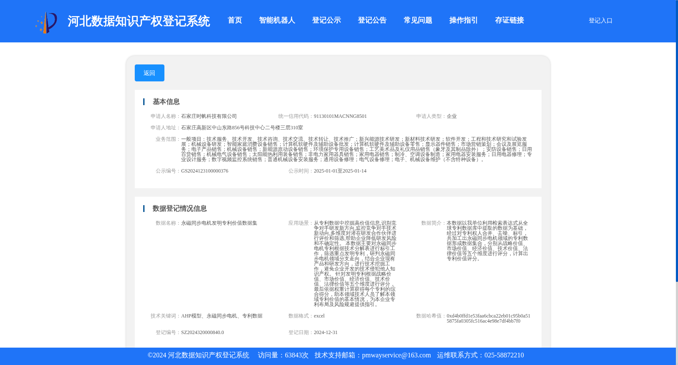
Task: Click footer phone number 025-58872210
Action: (504, 355)
